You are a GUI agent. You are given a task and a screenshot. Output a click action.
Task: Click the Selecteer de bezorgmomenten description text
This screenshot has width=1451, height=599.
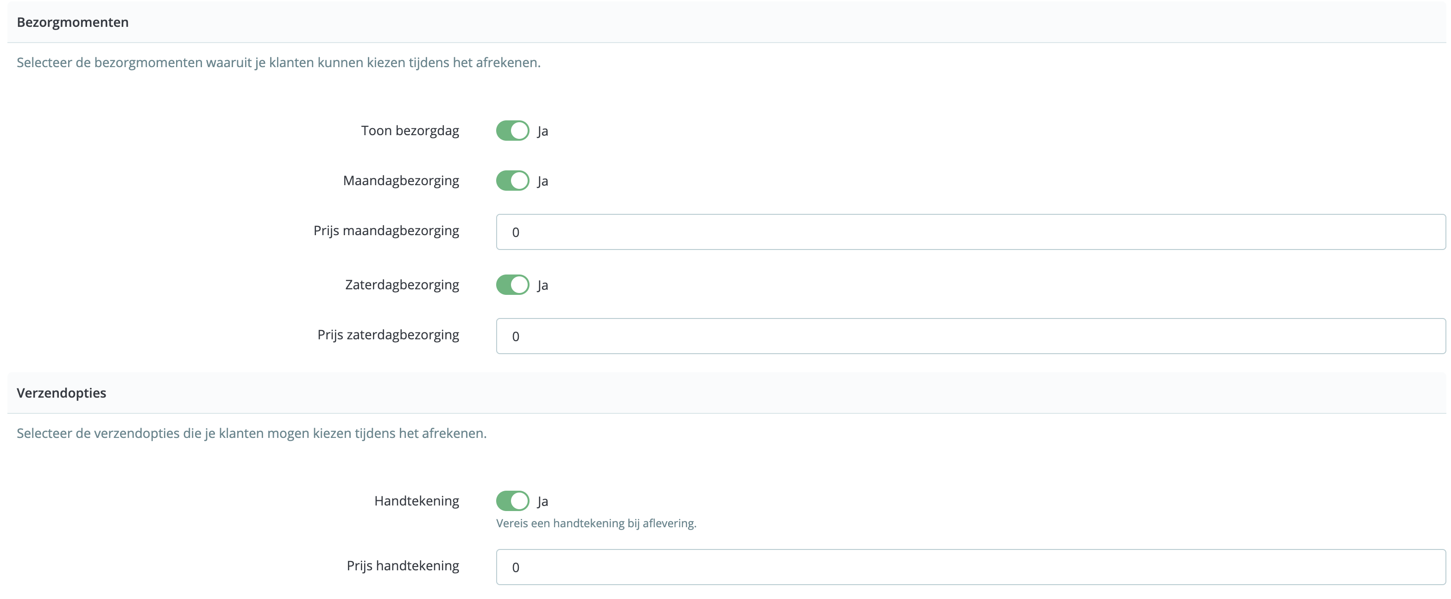tap(278, 62)
